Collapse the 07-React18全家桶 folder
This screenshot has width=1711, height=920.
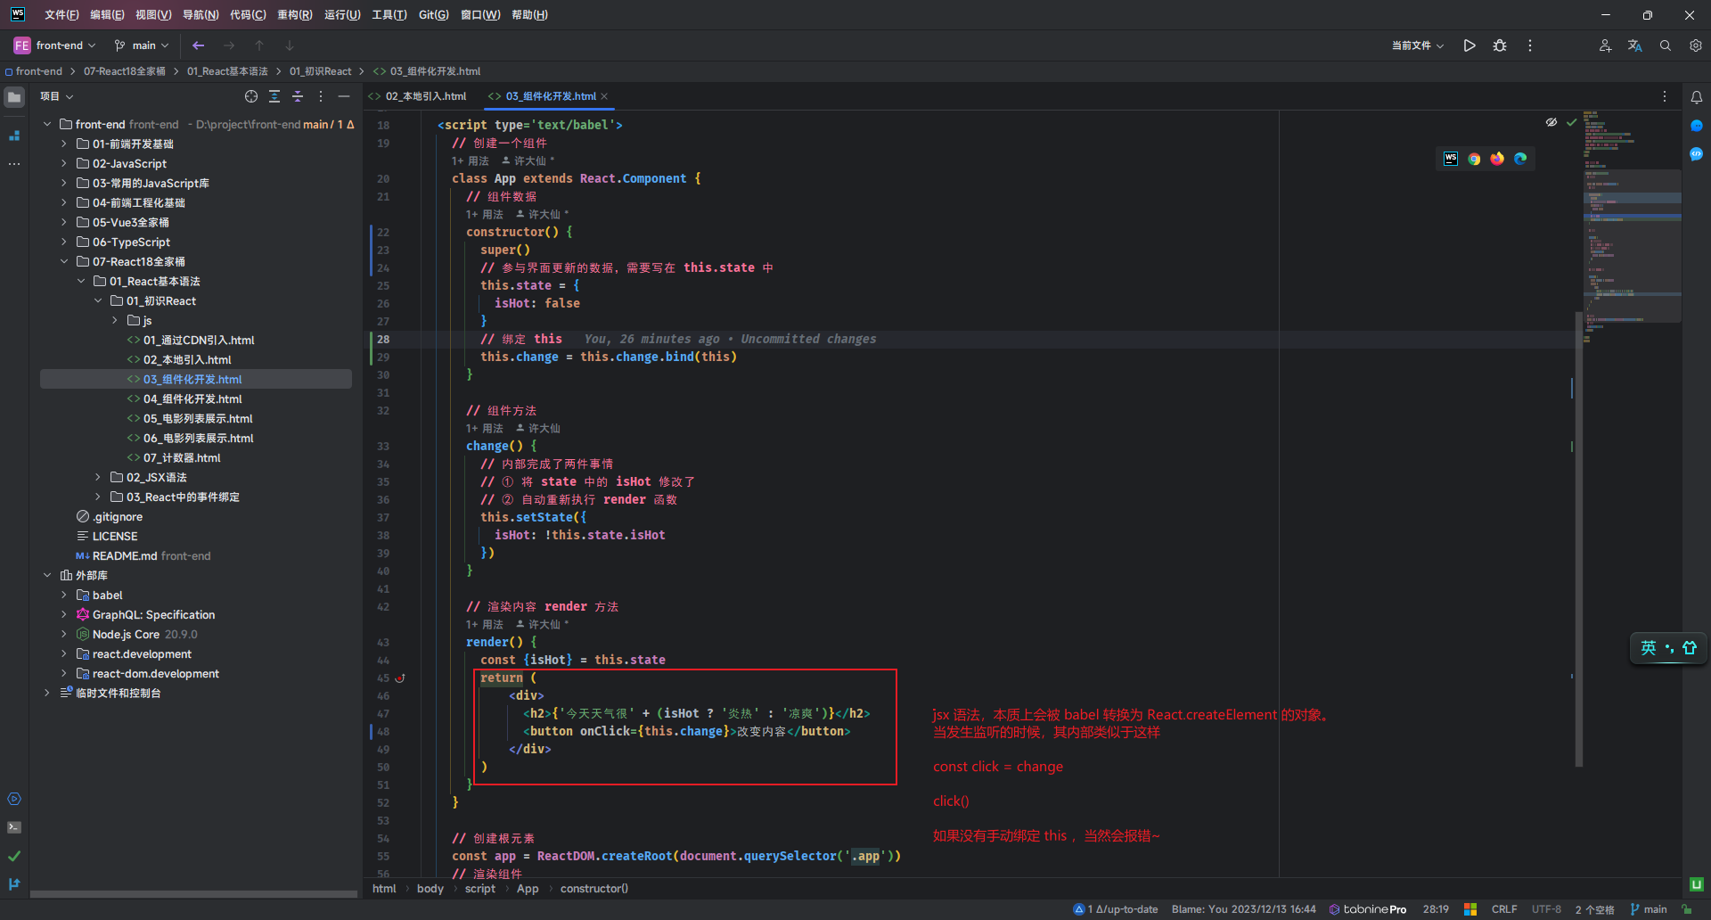click(x=64, y=262)
